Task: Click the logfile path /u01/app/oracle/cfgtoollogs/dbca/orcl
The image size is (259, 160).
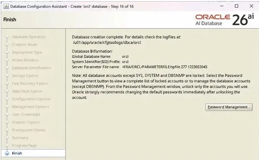Action: (x=107, y=42)
